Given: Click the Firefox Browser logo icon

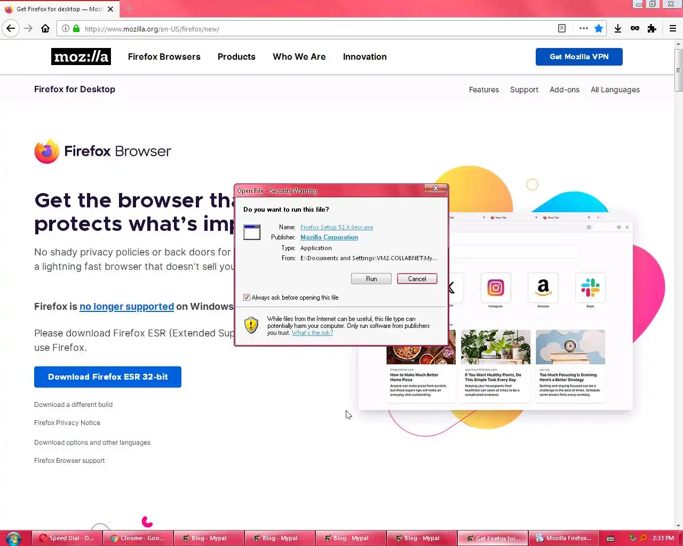Looking at the screenshot, I should 47,151.
